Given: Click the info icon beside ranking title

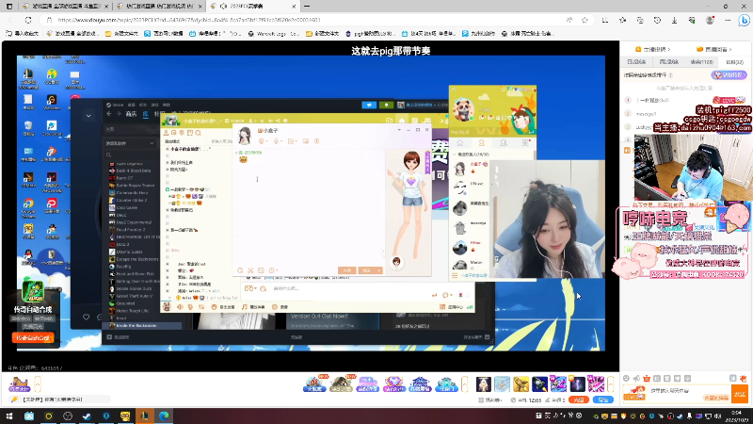Looking at the screenshot, I should pyautogui.click(x=671, y=75).
